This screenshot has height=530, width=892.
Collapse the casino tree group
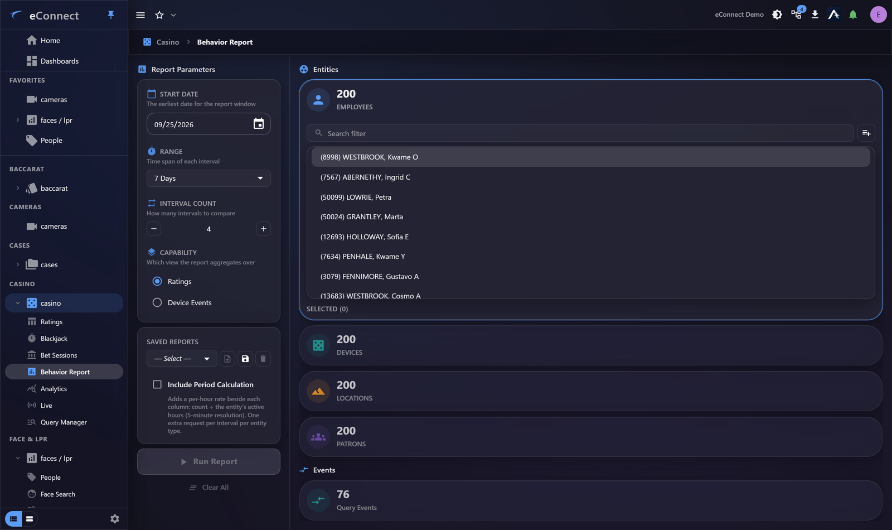pos(18,303)
